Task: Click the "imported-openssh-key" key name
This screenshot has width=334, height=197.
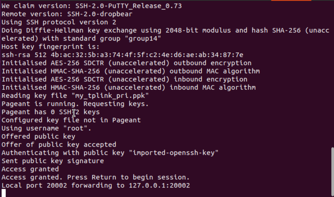Action: point(174,153)
